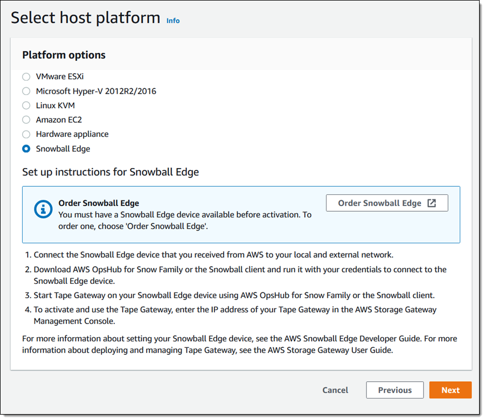
Task: Click the bold 'Order Snowball Edge' alert title
Action: (x=99, y=203)
